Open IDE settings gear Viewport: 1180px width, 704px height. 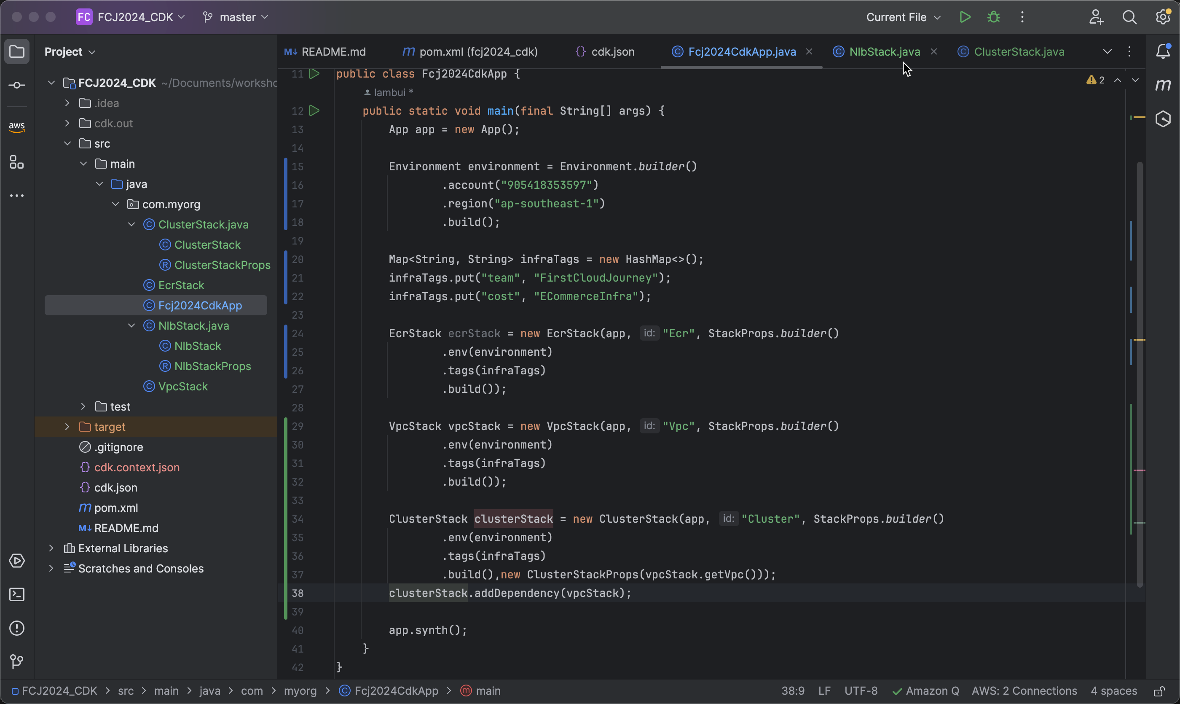point(1163,17)
